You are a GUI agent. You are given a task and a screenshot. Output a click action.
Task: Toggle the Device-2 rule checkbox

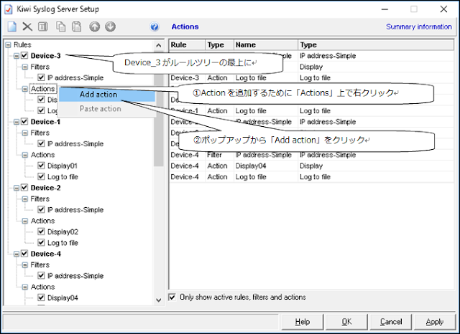(24, 188)
